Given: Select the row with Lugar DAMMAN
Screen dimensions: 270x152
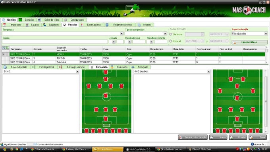Looking at the screenshot, I should [x=133, y=62].
